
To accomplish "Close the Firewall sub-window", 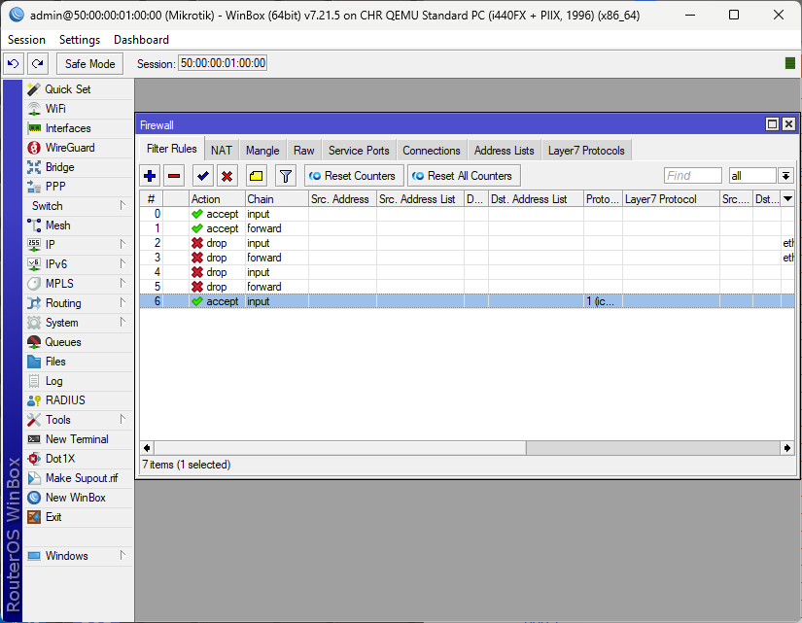I will [x=788, y=124].
